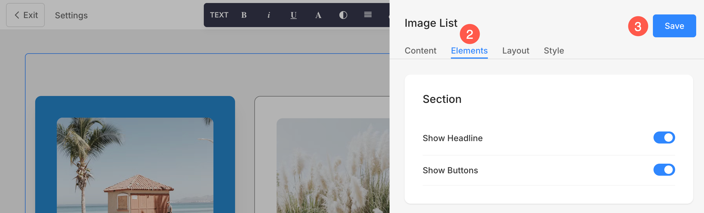The image size is (704, 213).
Task: Open Settings in the top bar
Action: 71,15
